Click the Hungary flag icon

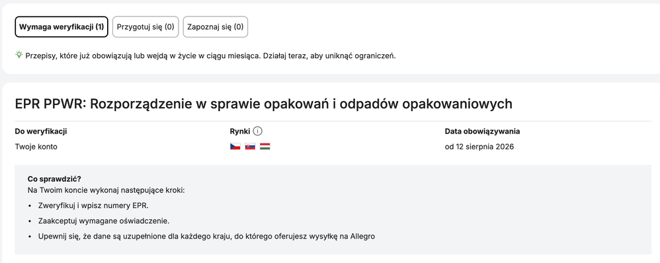click(x=265, y=147)
